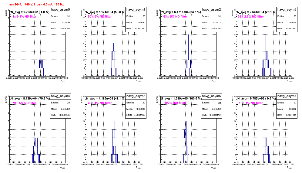Viewport: 302px width, 173px height.
Task: Click RMS 0.0001112 in havg_asym6 stats
Action: 211,115
